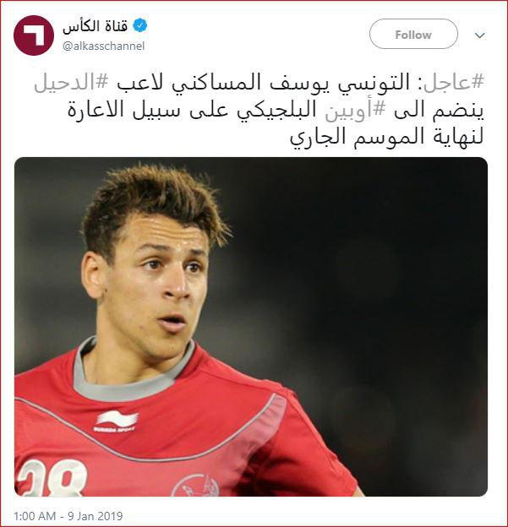Click the jersey number 28 in photo

click(x=52, y=478)
